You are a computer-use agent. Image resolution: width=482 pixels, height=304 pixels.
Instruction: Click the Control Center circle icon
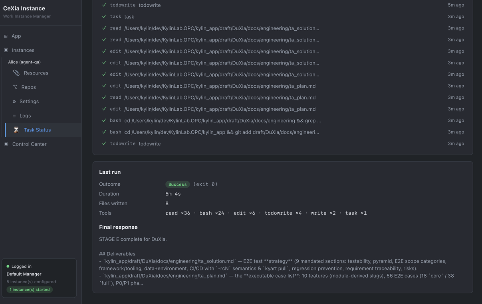pyautogui.click(x=6, y=144)
